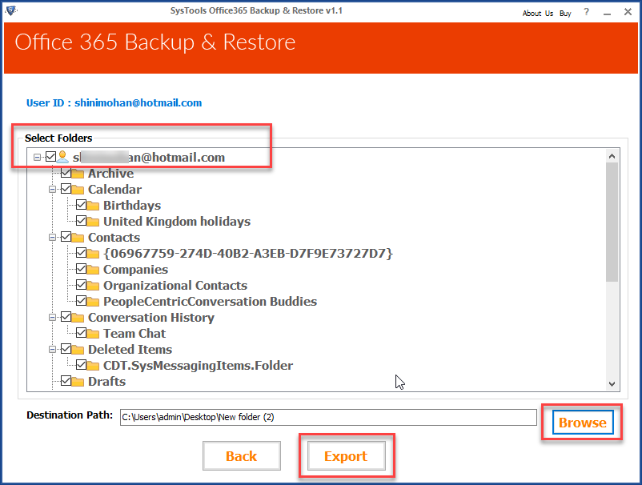Screen dimensions: 642x485
Task: Click the Calendar folder icon
Action: pyautogui.click(x=80, y=189)
